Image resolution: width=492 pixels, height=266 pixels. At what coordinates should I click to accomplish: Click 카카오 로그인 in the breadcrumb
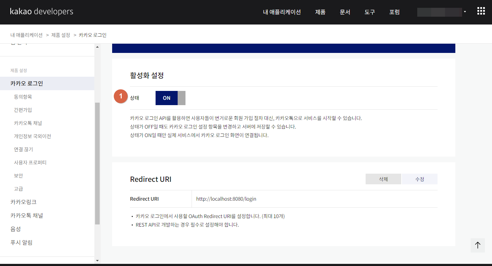(93, 35)
